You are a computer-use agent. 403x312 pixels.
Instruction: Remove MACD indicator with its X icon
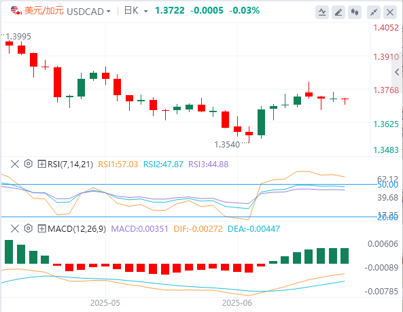pos(15,228)
